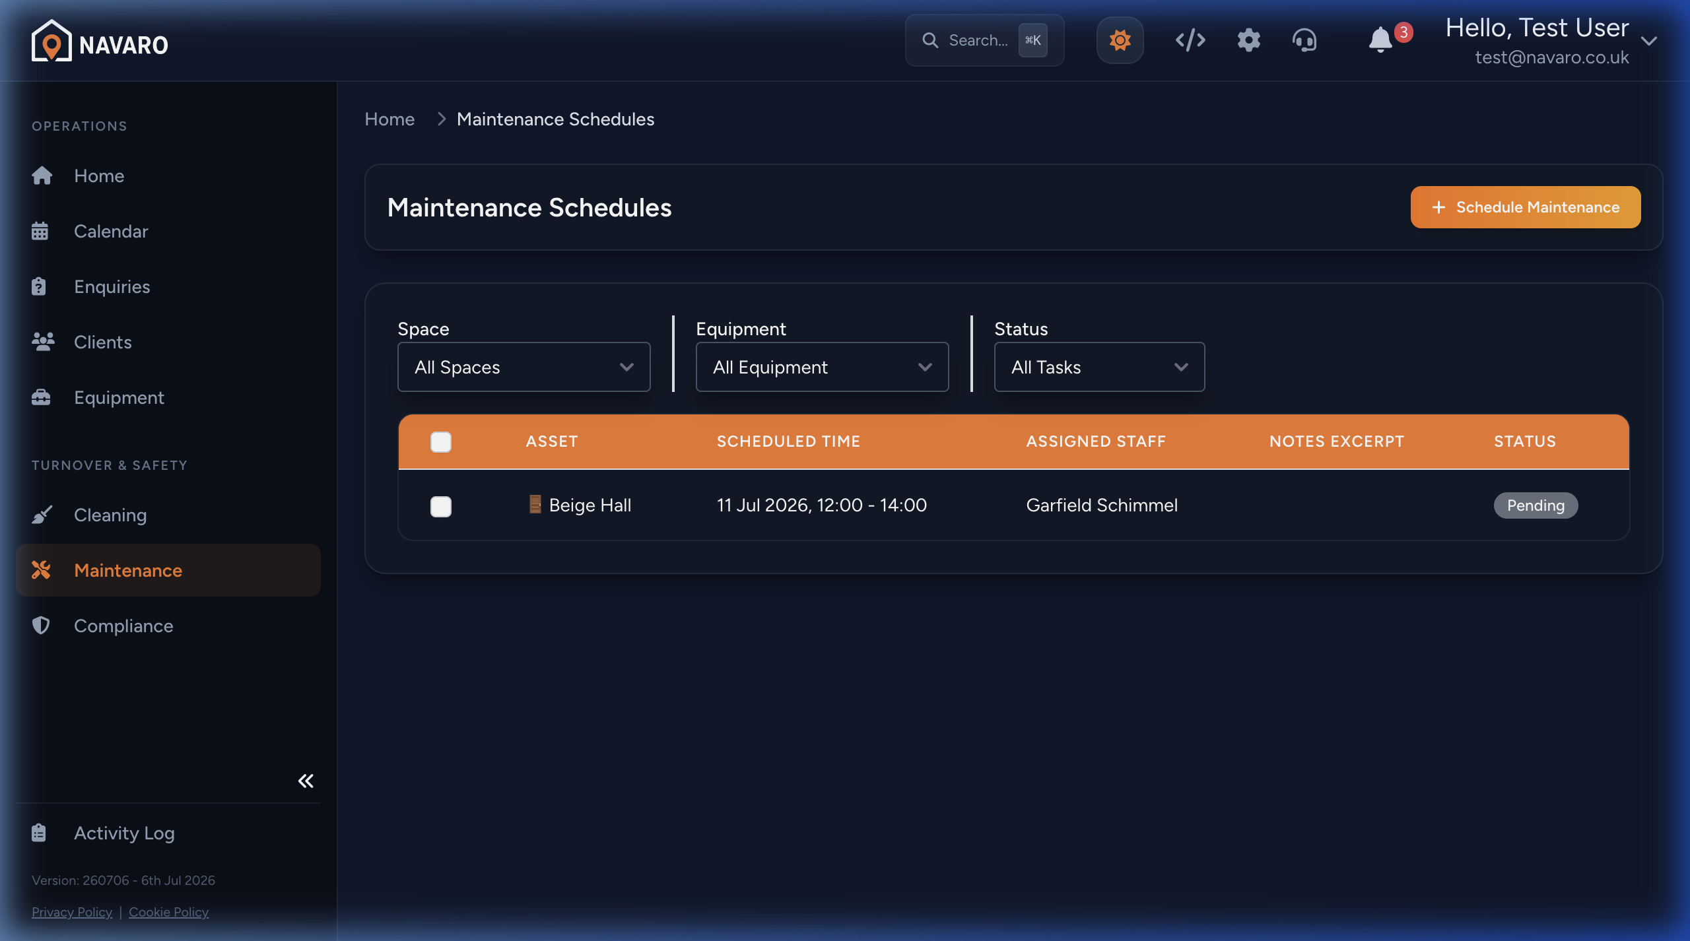Click the Activity Log clipboard icon

pyautogui.click(x=39, y=833)
